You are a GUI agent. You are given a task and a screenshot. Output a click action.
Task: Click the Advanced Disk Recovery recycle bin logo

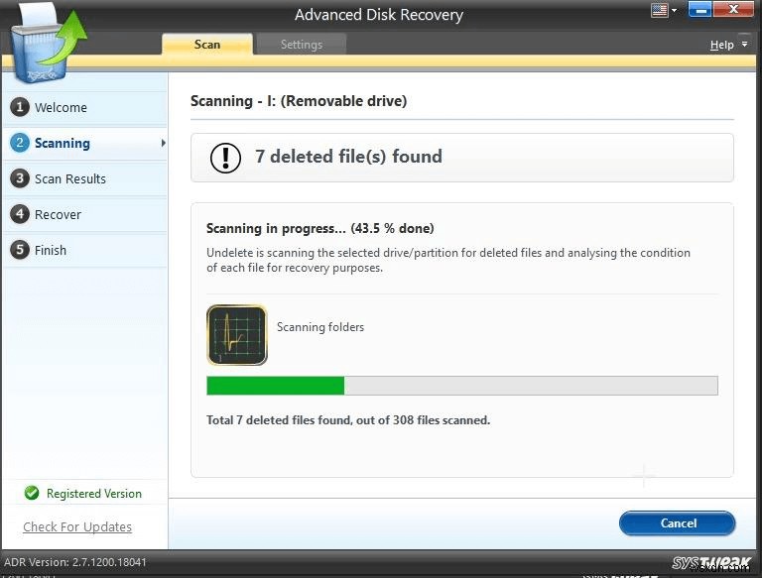click(49, 45)
